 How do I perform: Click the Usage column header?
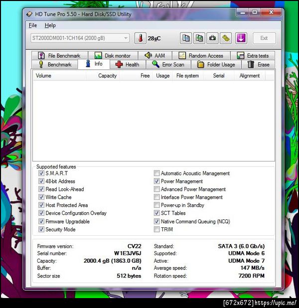[x=162, y=76]
